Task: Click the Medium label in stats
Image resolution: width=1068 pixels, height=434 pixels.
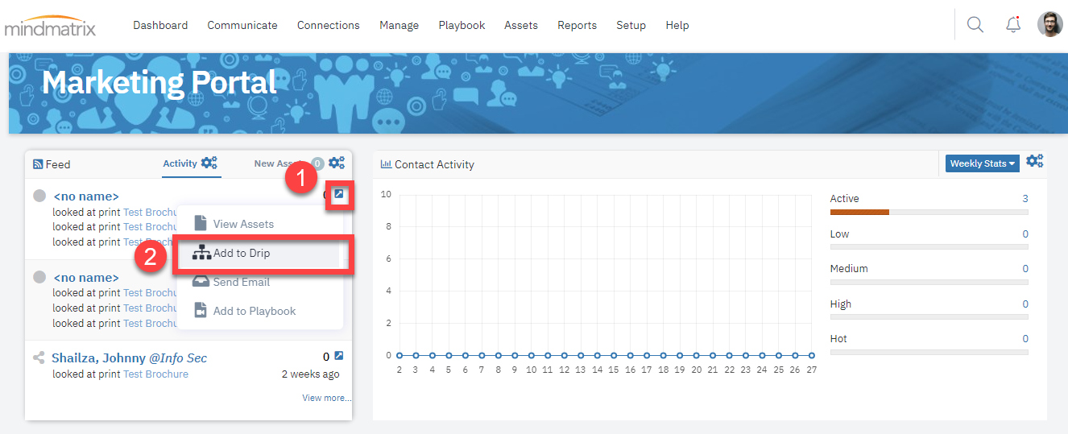Action: point(849,268)
